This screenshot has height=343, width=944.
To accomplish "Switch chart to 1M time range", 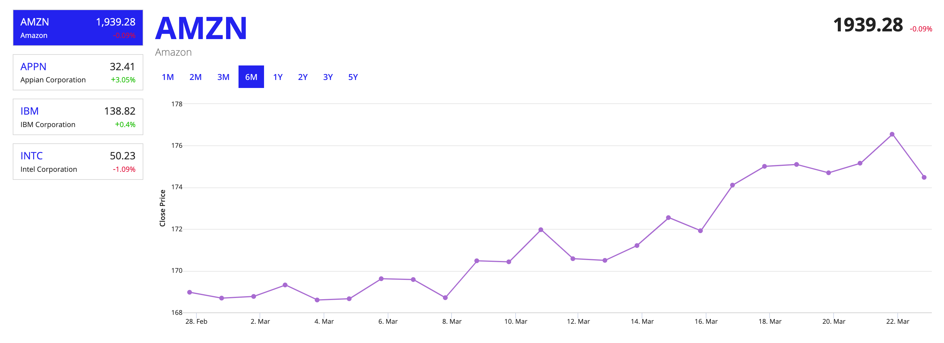I will point(168,77).
